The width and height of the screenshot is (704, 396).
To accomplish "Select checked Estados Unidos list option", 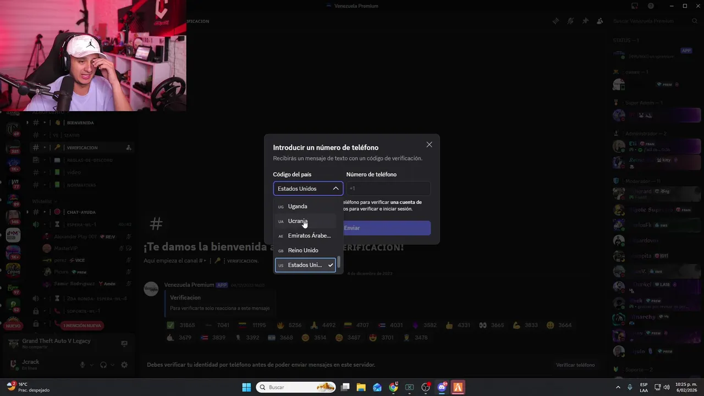I will tap(305, 265).
